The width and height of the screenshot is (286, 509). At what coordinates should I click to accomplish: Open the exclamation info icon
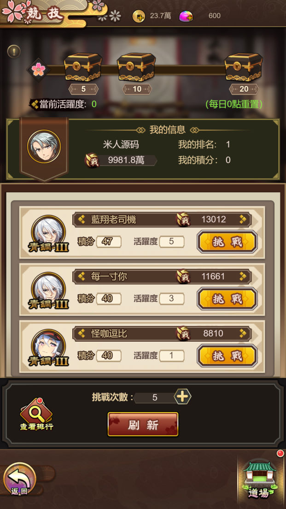pos(14,51)
